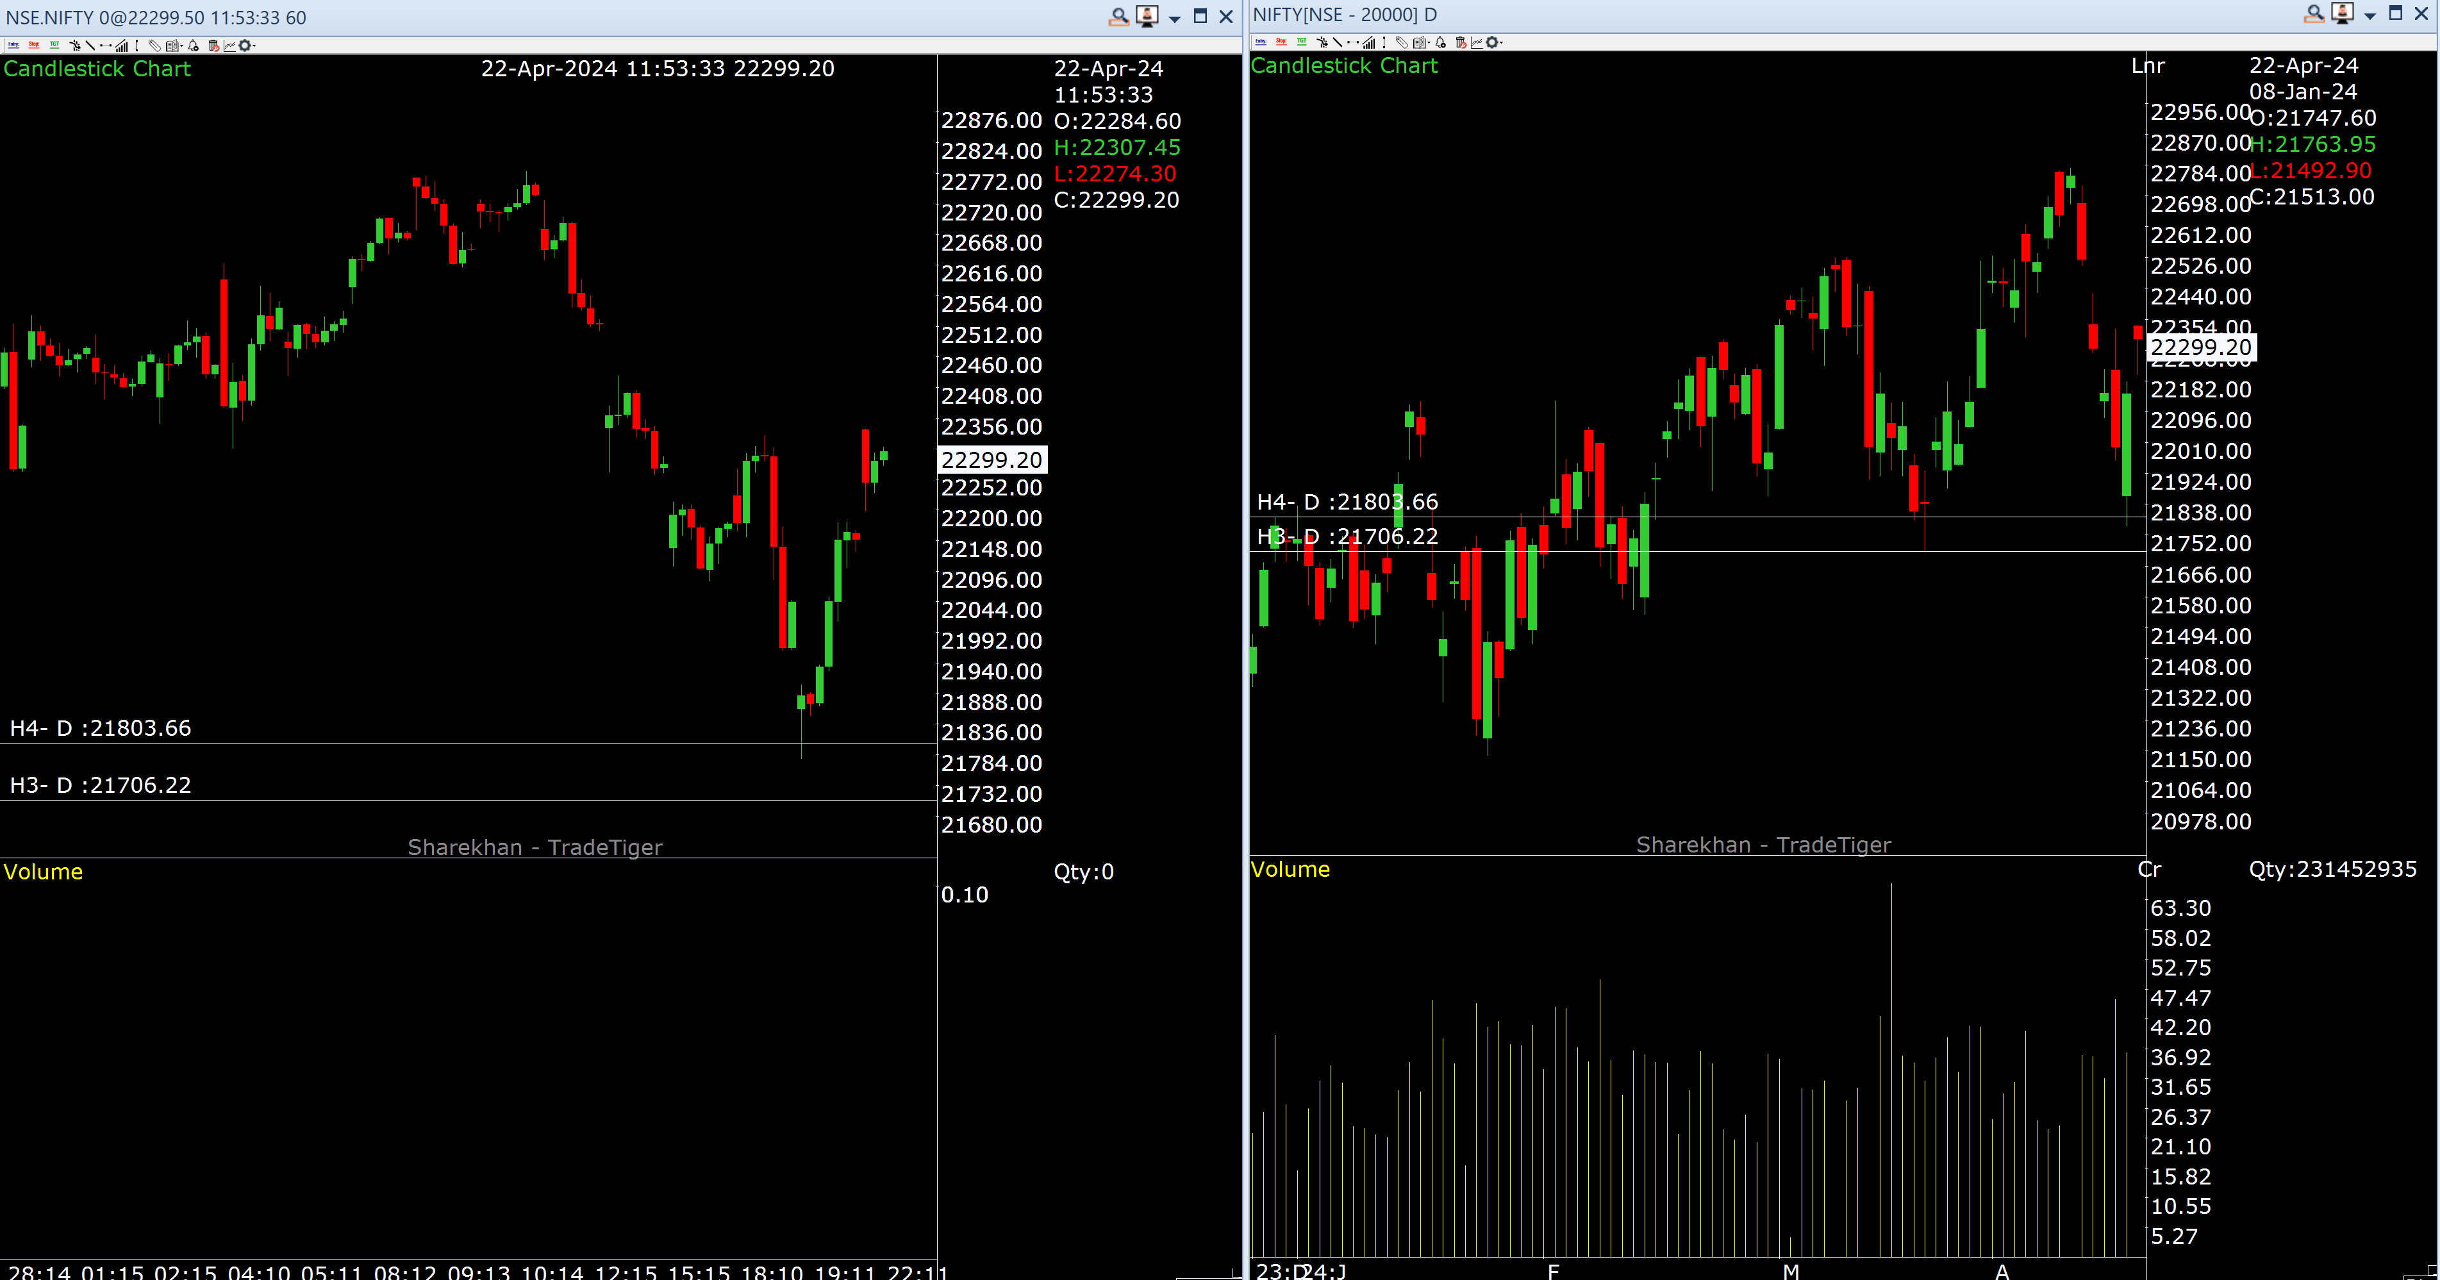Click TGT target marker in right chart toolbar
The image size is (2440, 1280).
click(x=1302, y=42)
